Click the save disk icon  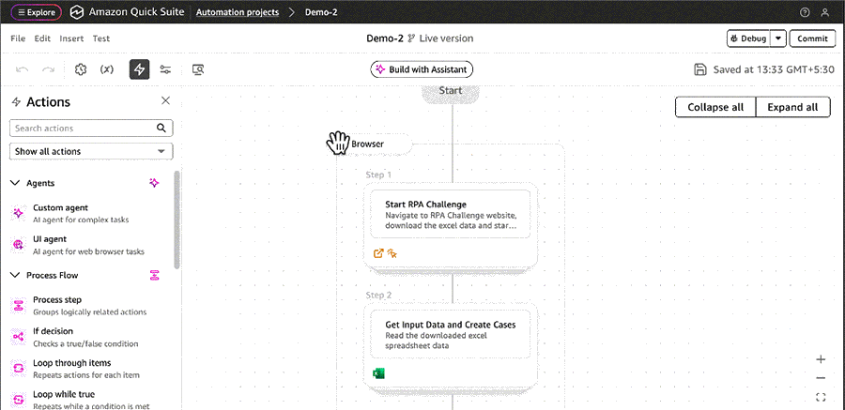700,69
